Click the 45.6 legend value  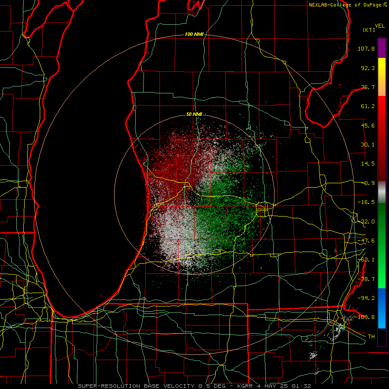click(x=368, y=125)
